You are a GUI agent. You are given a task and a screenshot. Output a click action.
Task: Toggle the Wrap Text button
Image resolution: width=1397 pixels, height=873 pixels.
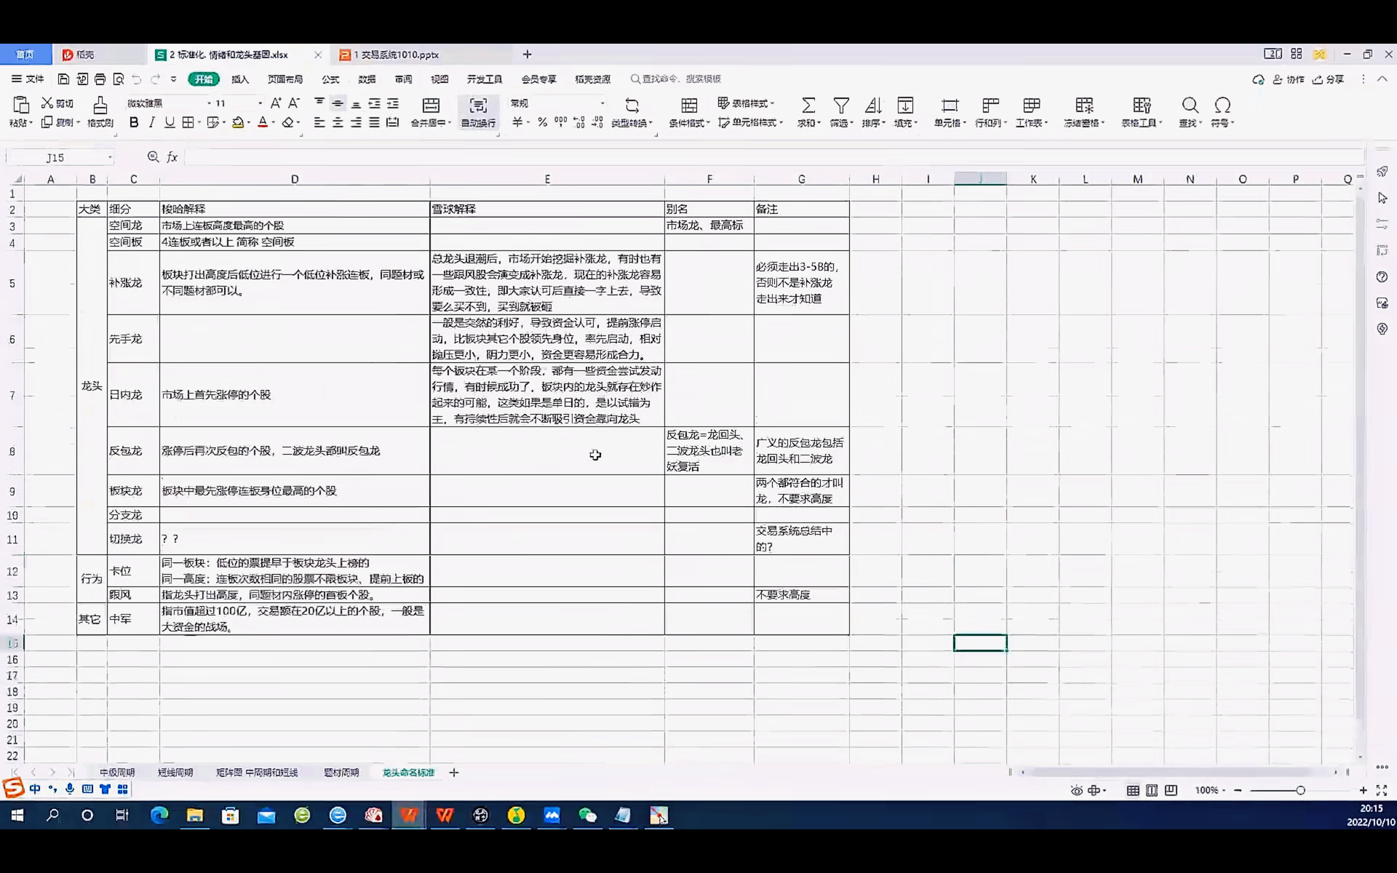pyautogui.click(x=478, y=111)
